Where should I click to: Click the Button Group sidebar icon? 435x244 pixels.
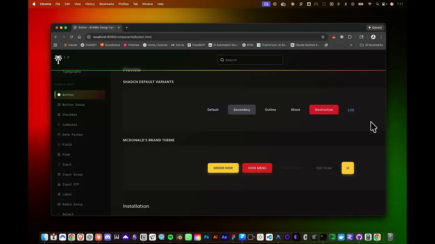point(59,105)
